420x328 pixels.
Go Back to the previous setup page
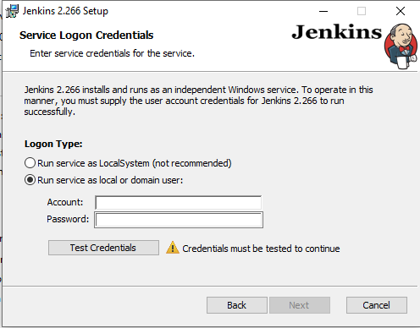237,305
